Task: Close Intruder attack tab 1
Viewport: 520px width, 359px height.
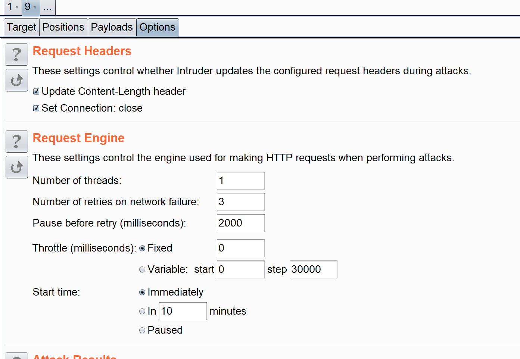Action: [17, 7]
